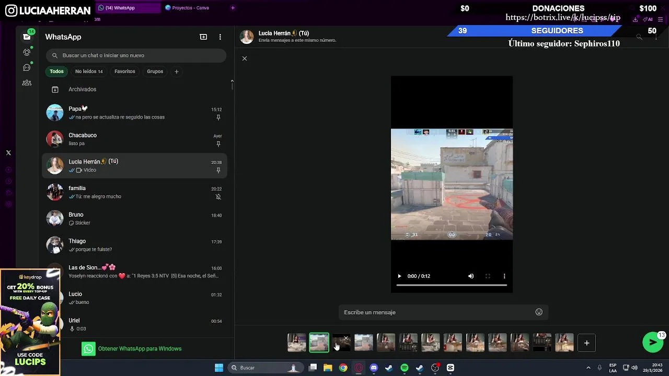
Task: Add a new chat list filter
Action: pyautogui.click(x=176, y=72)
